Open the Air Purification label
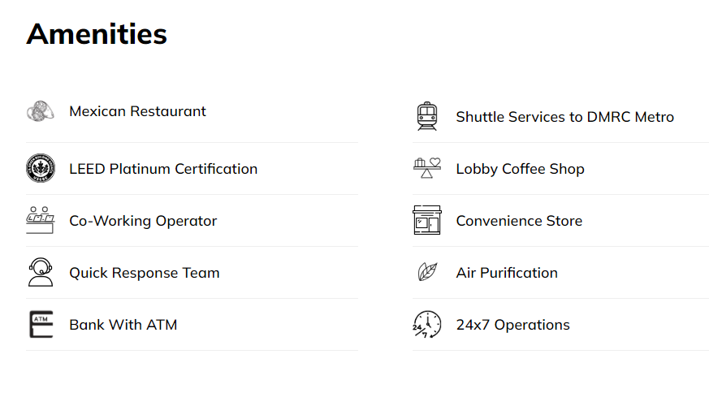 coord(507,273)
